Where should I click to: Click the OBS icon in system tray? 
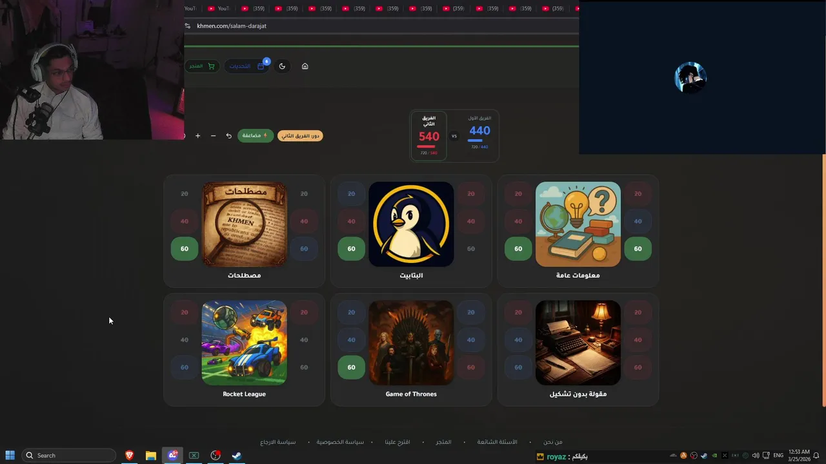pos(694,456)
